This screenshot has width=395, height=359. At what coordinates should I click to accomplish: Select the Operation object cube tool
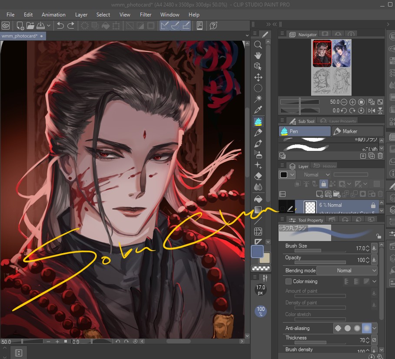click(258, 66)
